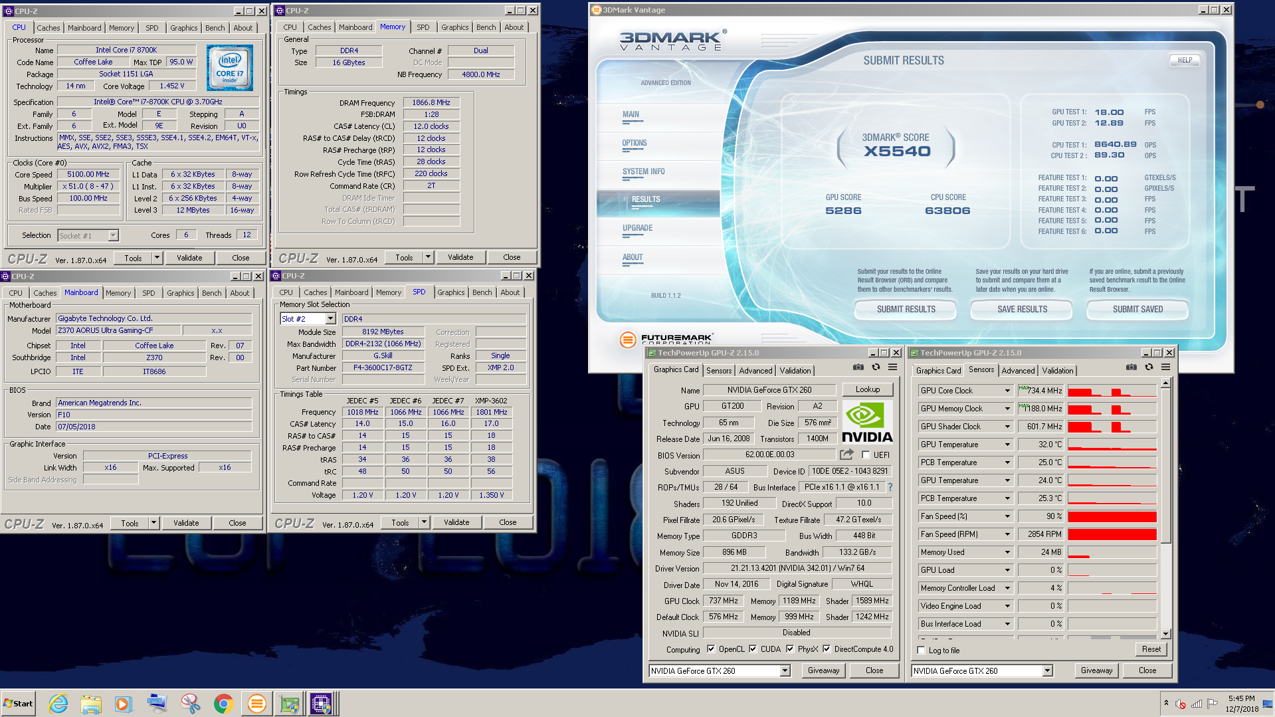The width and height of the screenshot is (1275, 717).
Task: Toggle the UEFI checkbox in GPU-Z
Action: point(866,455)
